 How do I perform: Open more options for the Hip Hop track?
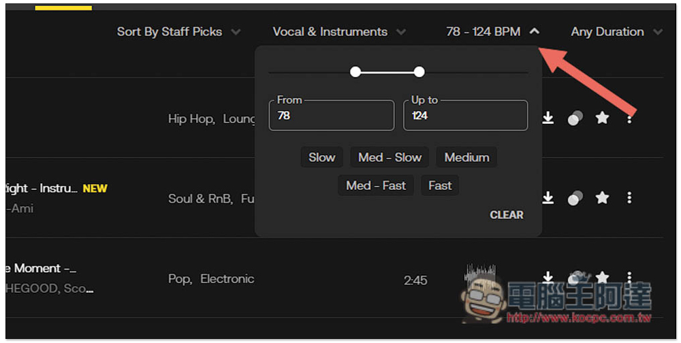629,118
